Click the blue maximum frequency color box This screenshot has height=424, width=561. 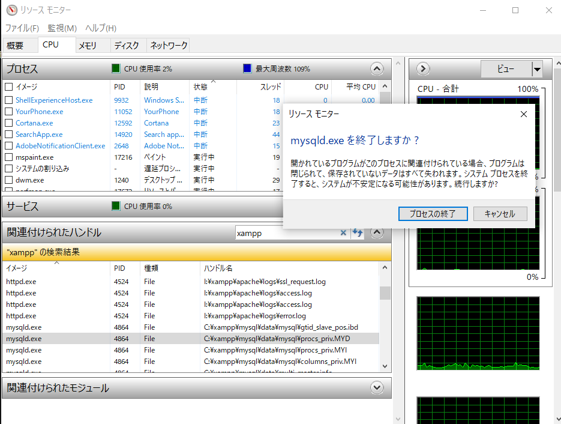pyautogui.click(x=247, y=68)
